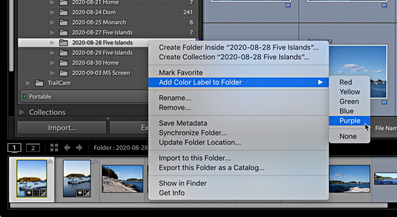Image resolution: width=397 pixels, height=217 pixels.
Task: Click develop adjustments badge on first filmstrip thumbnail
Action: [43, 193]
